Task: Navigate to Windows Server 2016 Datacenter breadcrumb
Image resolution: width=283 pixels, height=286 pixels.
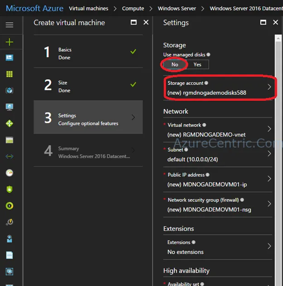Action: [246, 8]
